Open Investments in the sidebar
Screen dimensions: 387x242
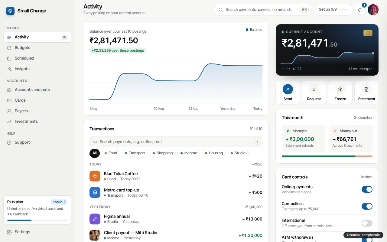click(x=37, y=122)
